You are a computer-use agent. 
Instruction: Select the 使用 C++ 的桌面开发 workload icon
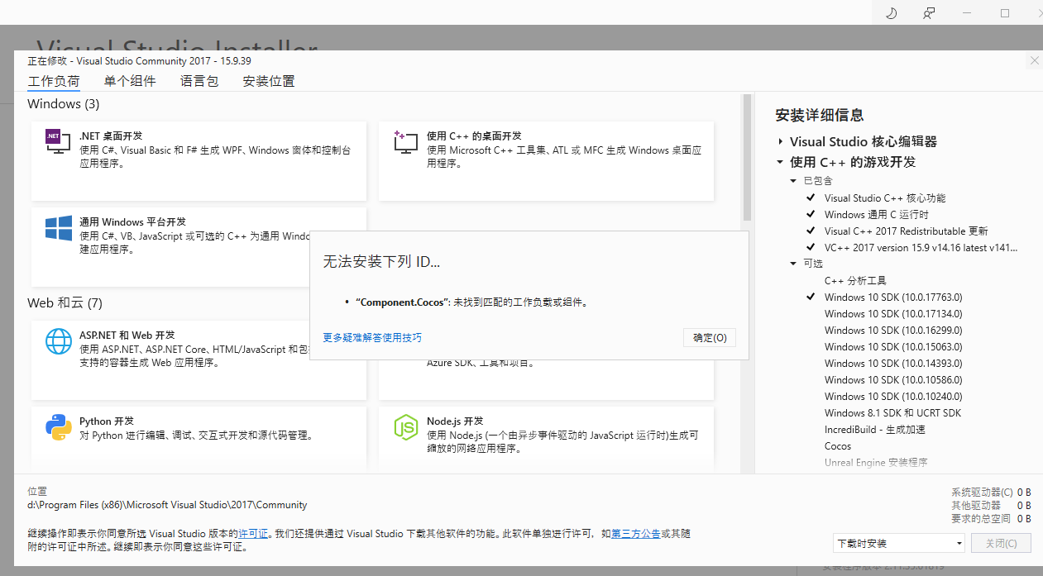point(405,142)
